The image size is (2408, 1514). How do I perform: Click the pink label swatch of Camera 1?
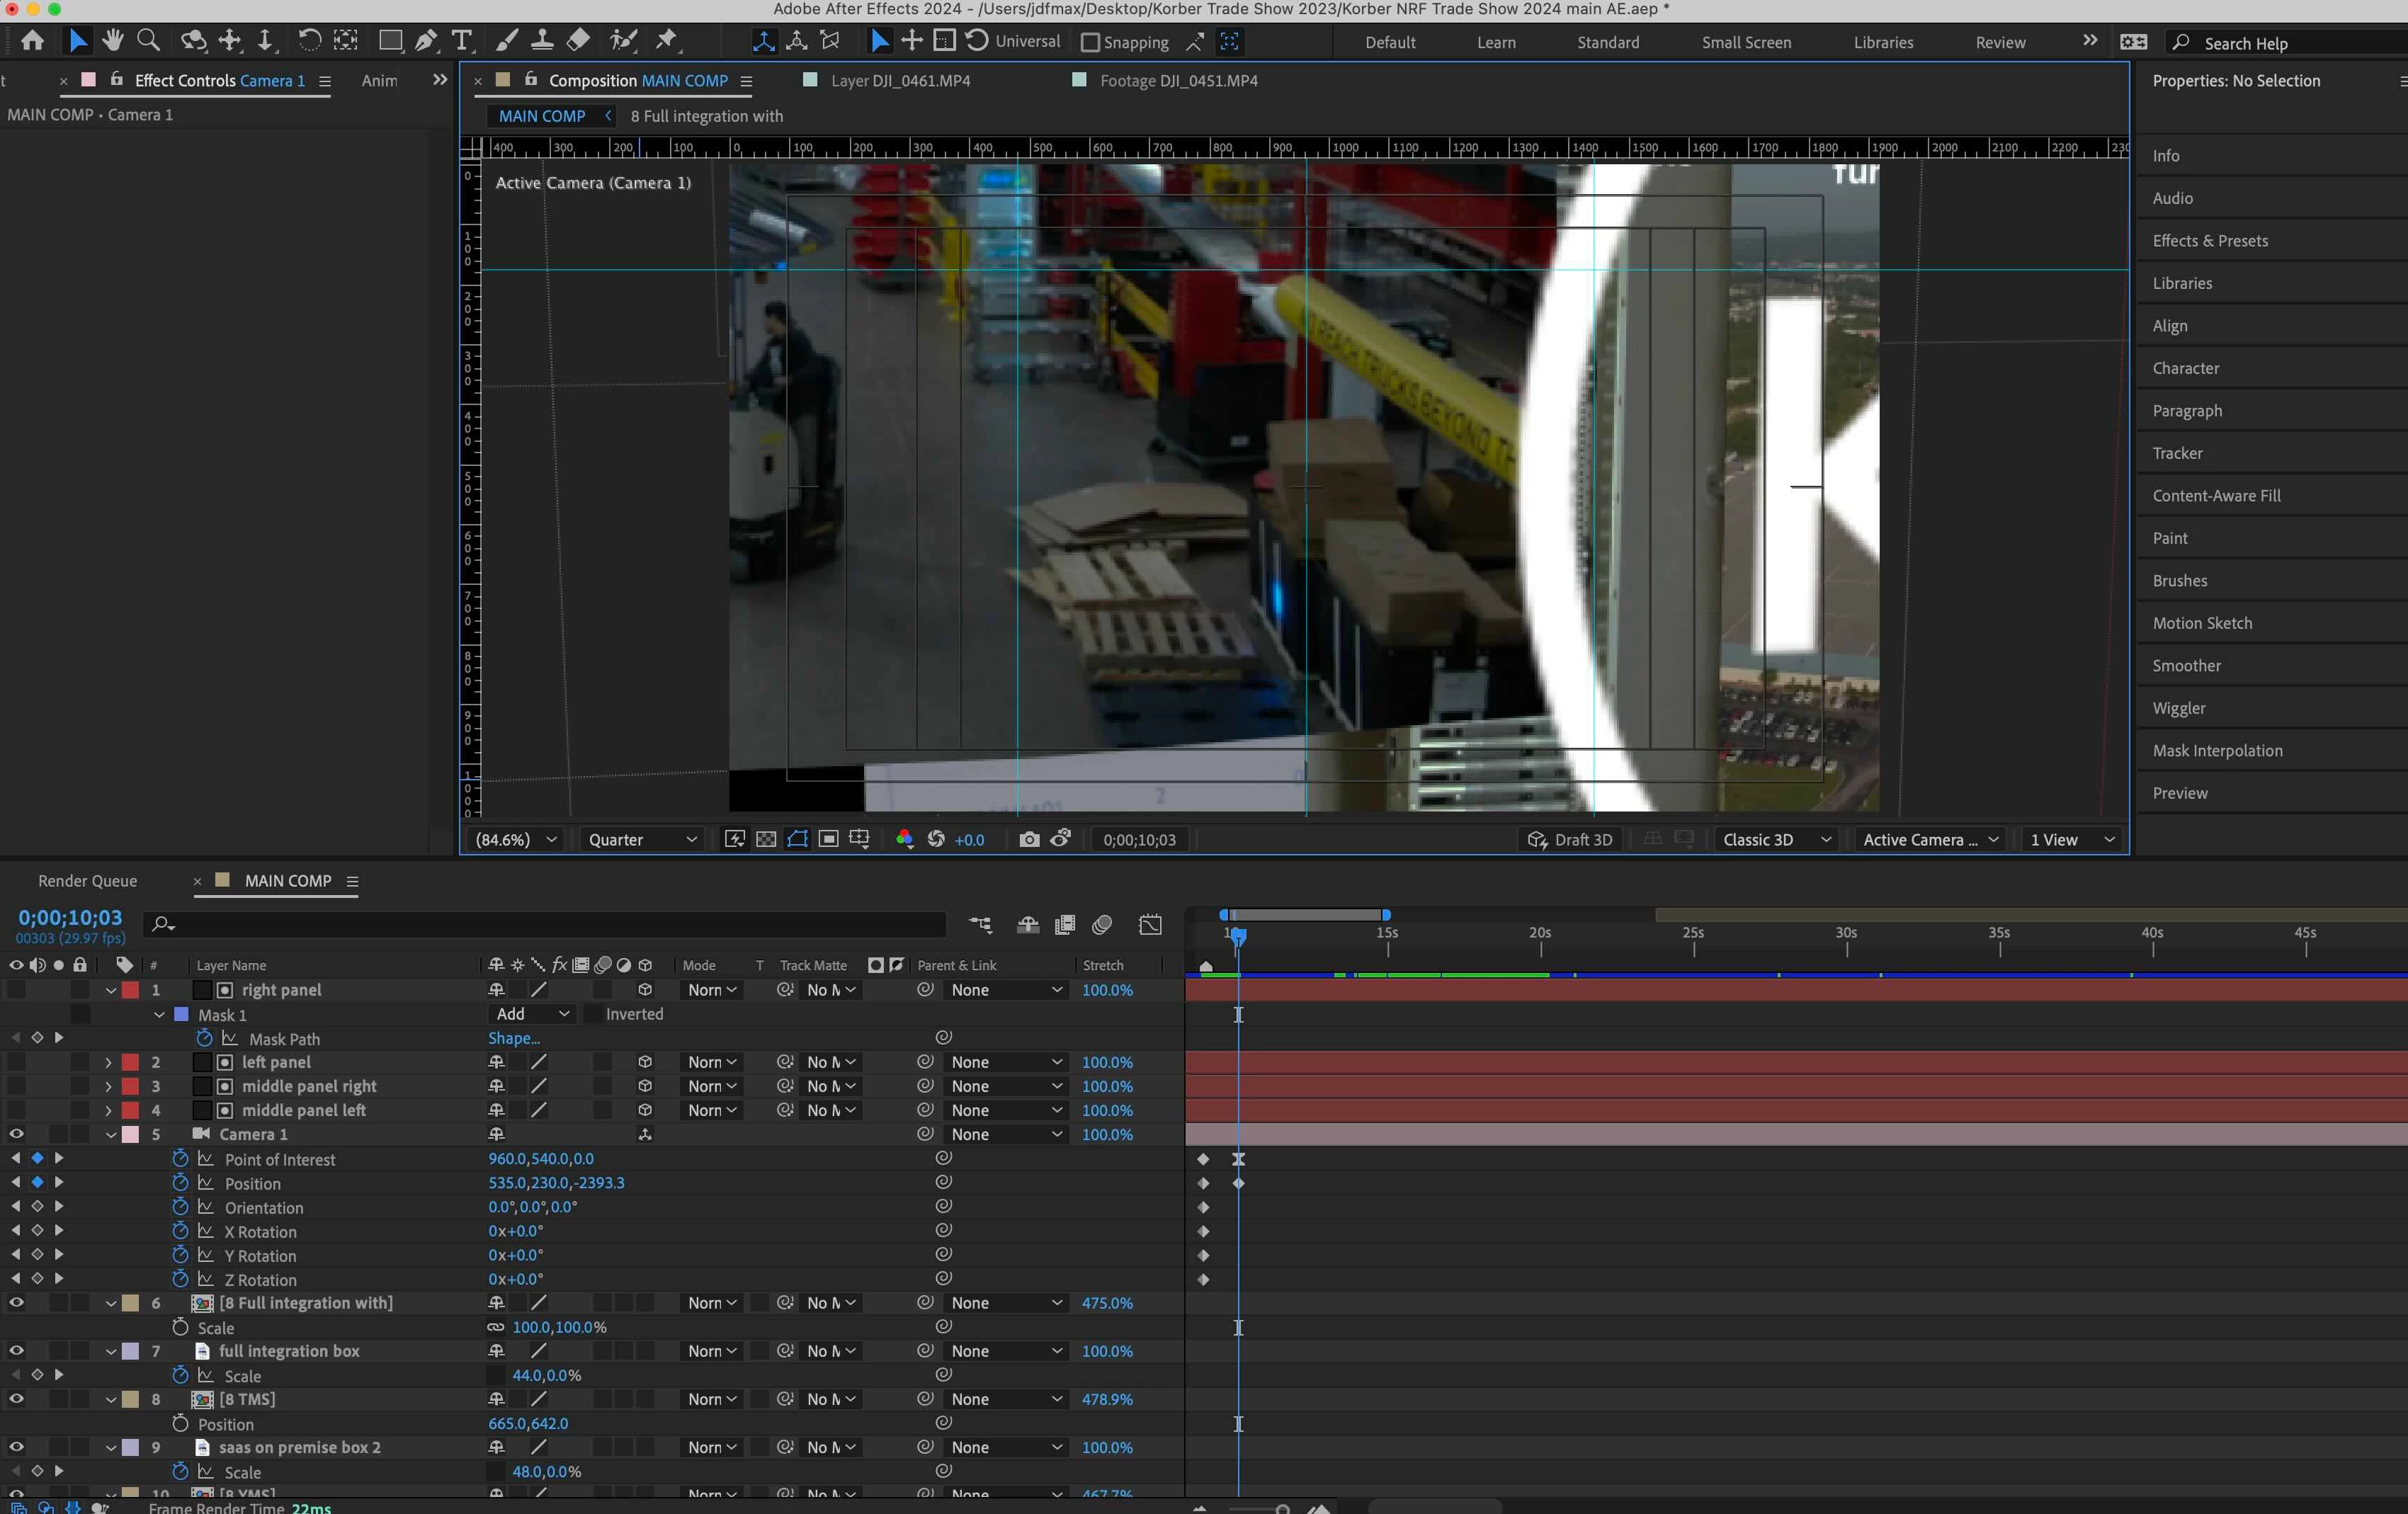tap(130, 1134)
